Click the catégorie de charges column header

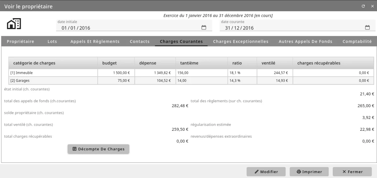pos(53,63)
